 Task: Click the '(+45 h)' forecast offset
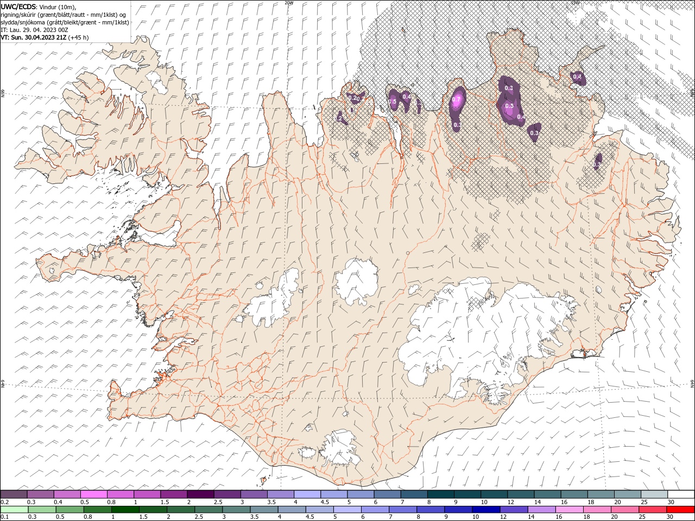coord(79,37)
